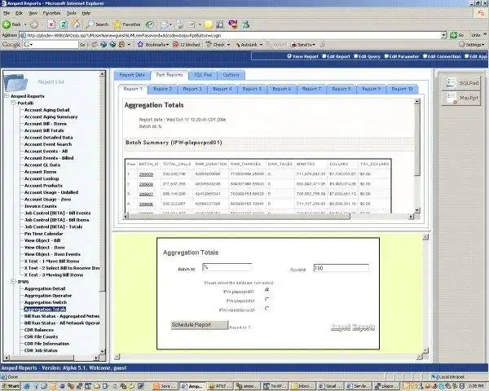Select the Edit Report radio option
Viewport: 489px width, 391px height.
(324, 56)
